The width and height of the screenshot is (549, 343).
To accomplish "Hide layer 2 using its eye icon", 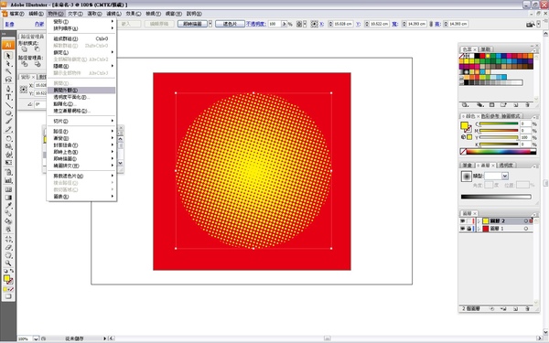I will coord(462,220).
